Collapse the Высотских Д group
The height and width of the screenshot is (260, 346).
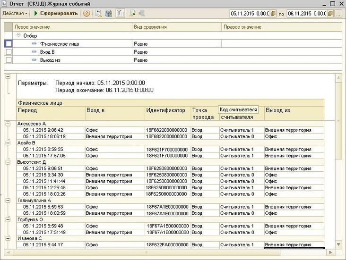pos(8,162)
